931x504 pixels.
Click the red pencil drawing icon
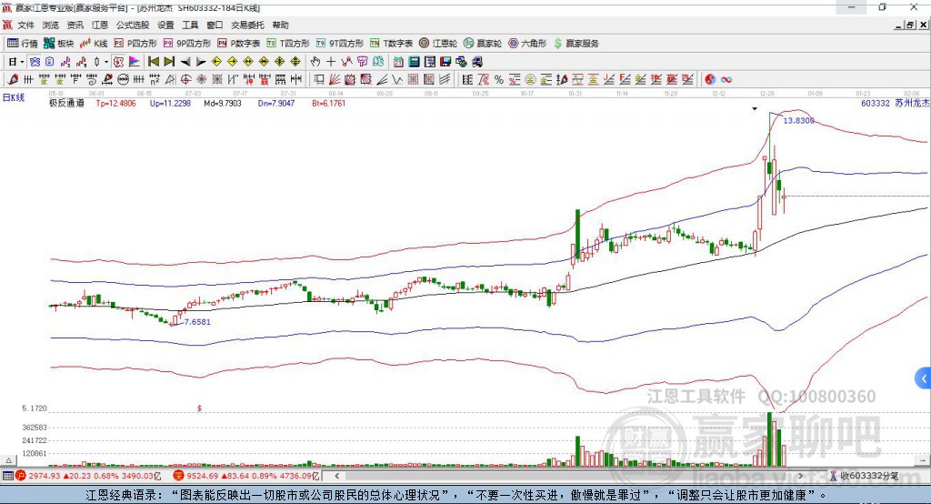13,79
